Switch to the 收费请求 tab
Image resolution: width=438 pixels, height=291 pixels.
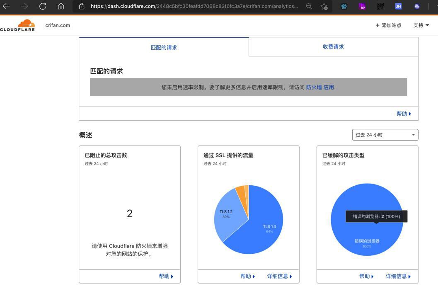[x=333, y=47]
